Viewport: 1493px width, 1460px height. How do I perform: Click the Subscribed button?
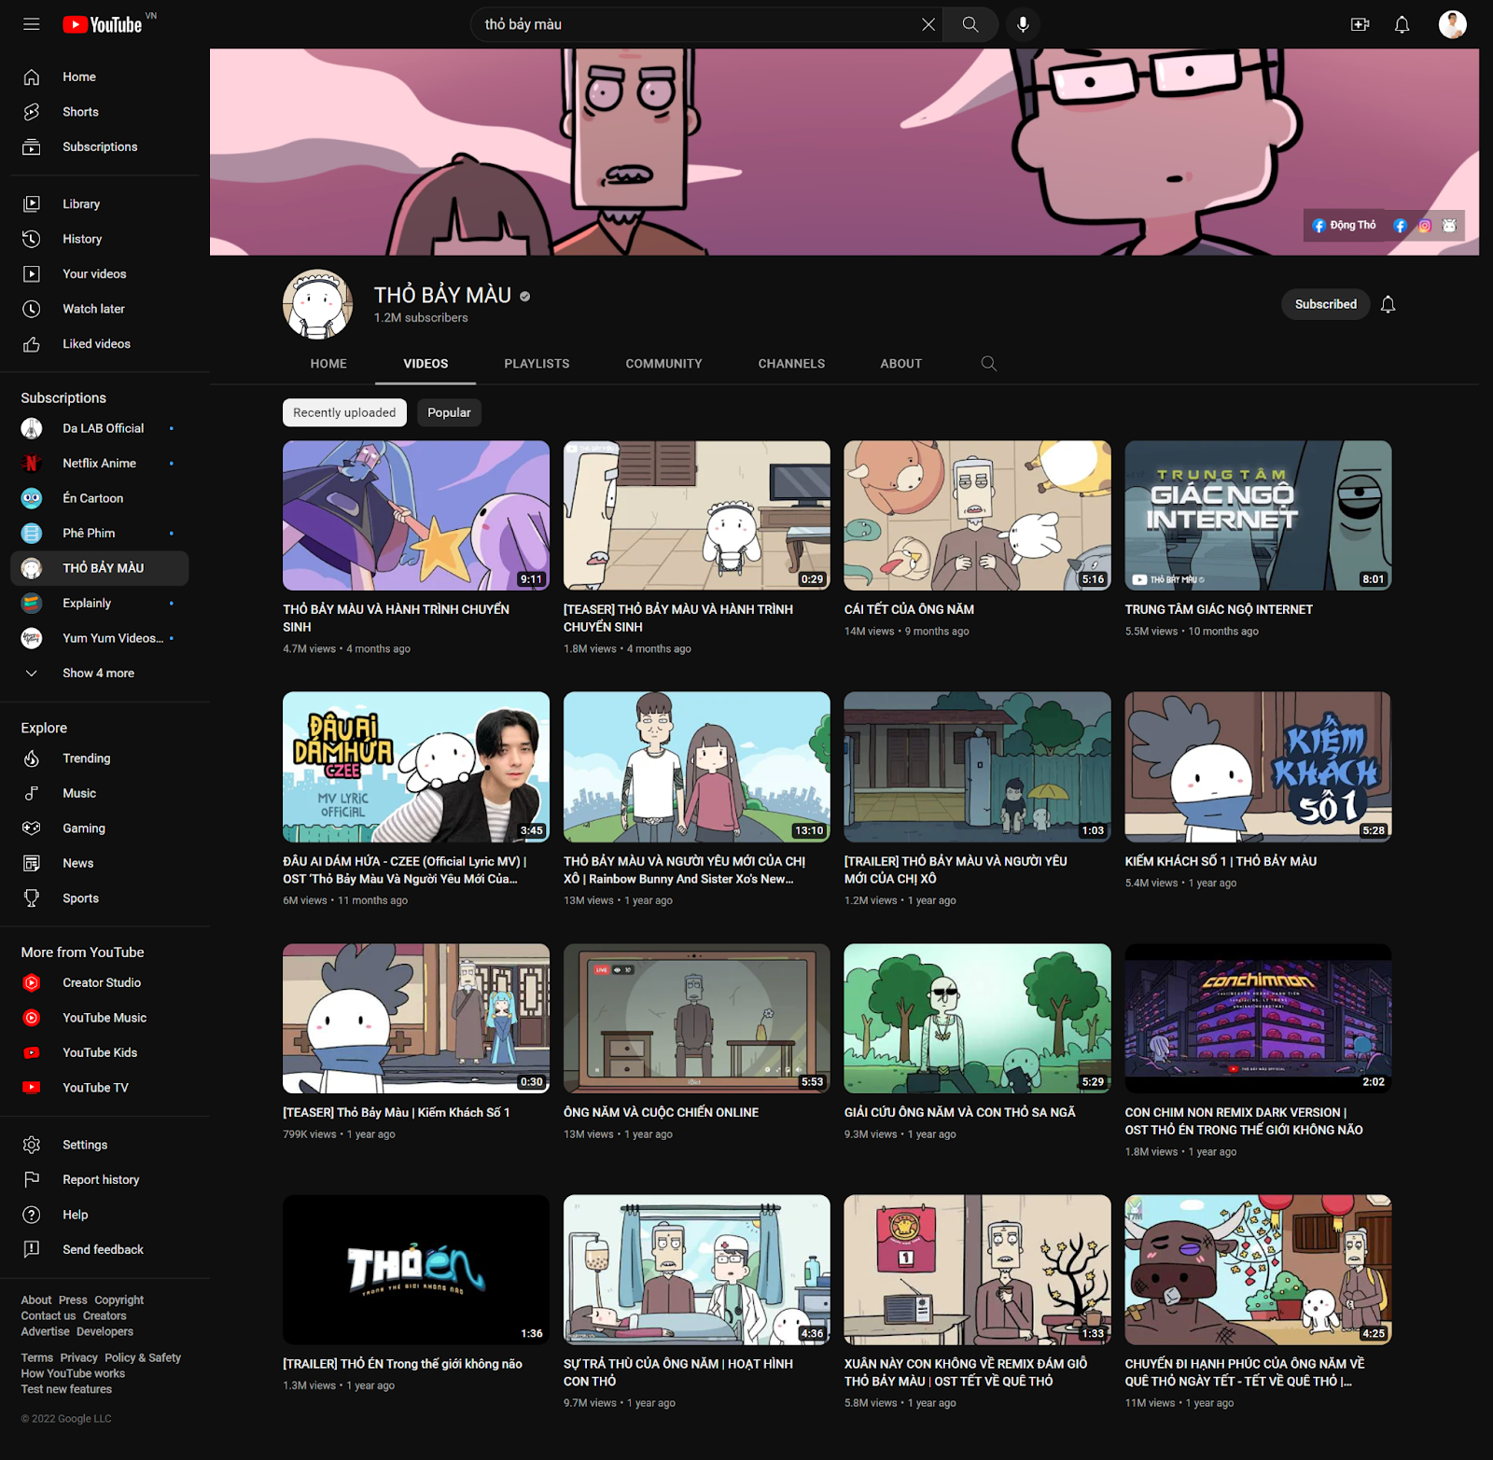pyautogui.click(x=1325, y=304)
